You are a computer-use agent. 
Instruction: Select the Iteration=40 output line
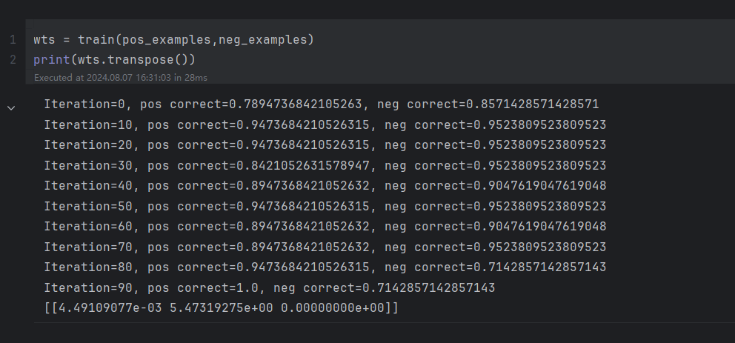[325, 185]
